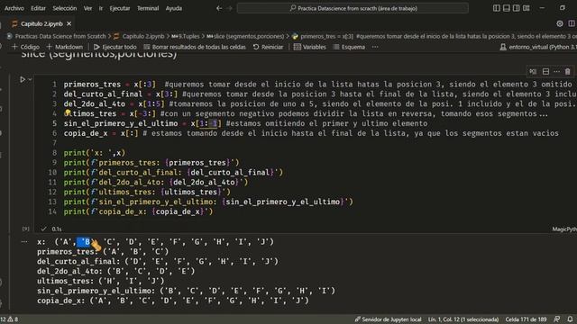Go back with the left arrow

tap(219, 8)
